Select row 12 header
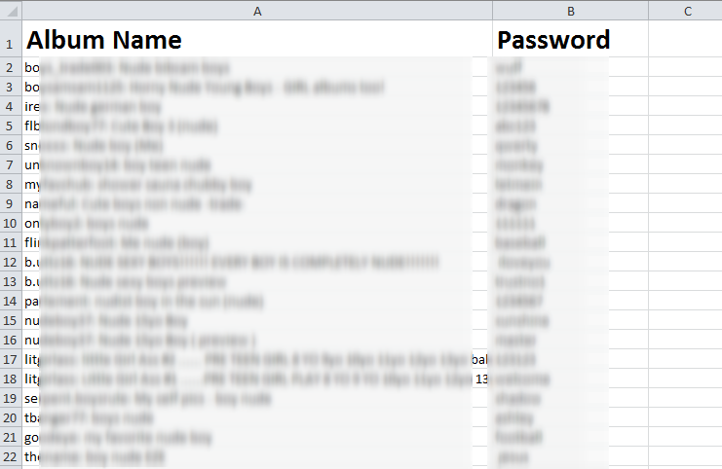The image size is (722, 469). (x=11, y=262)
